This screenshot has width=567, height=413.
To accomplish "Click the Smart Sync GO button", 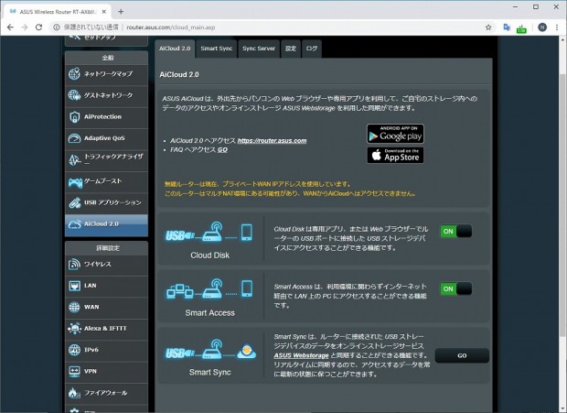I will point(462,355).
